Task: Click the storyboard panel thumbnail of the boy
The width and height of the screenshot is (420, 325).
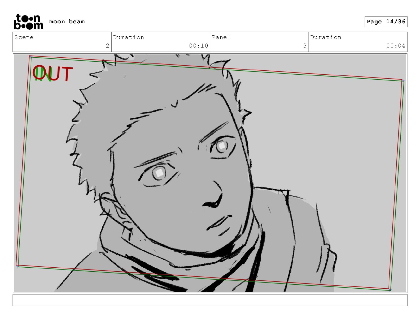Action: point(210,173)
